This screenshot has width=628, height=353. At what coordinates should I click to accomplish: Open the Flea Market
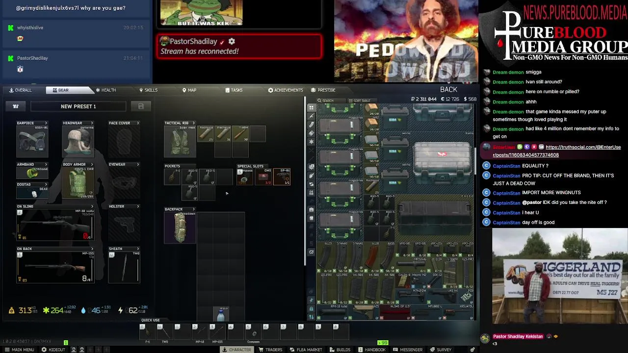click(x=306, y=350)
